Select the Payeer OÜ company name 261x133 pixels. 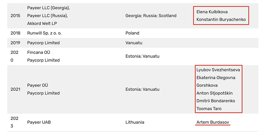[37, 85]
